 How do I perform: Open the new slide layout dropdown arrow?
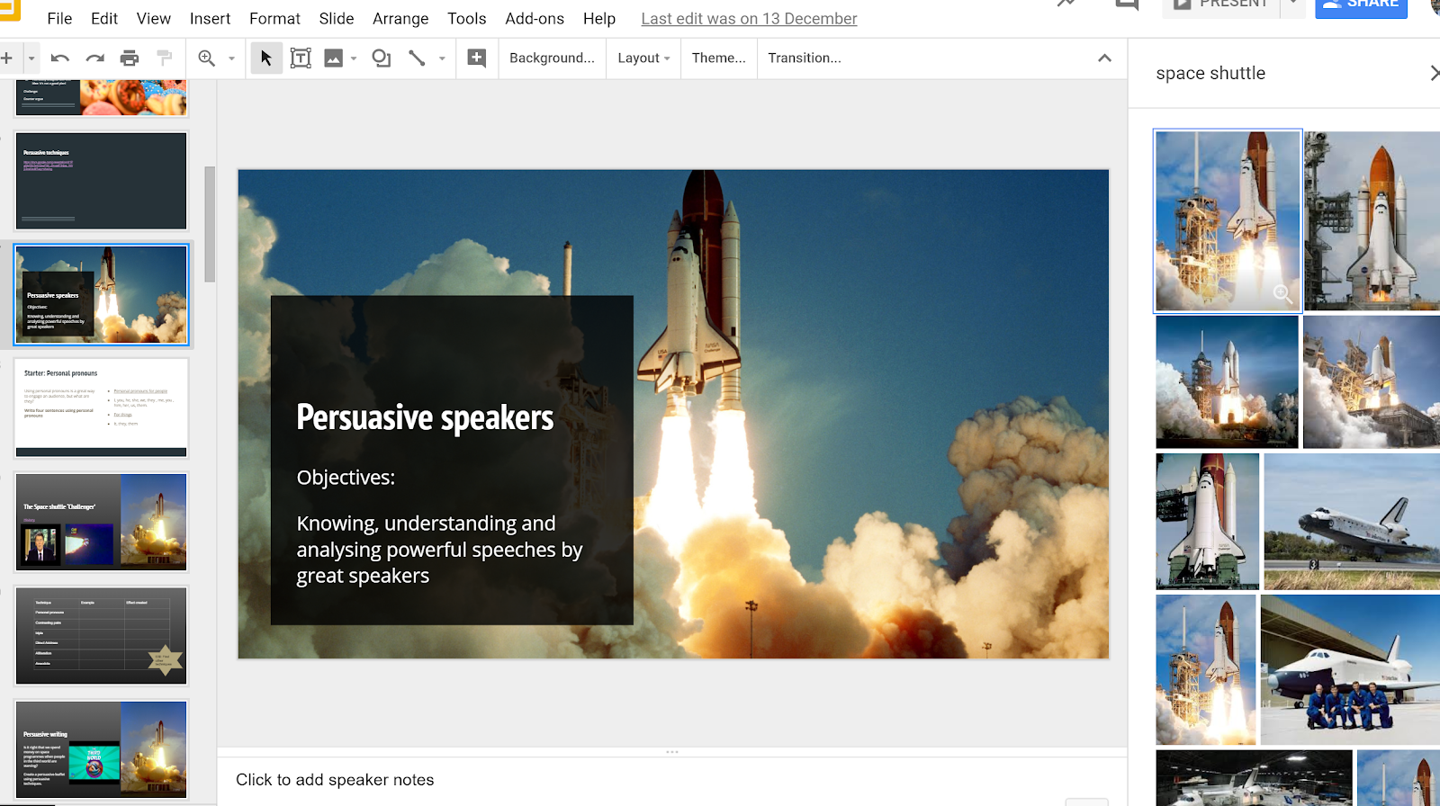click(31, 58)
